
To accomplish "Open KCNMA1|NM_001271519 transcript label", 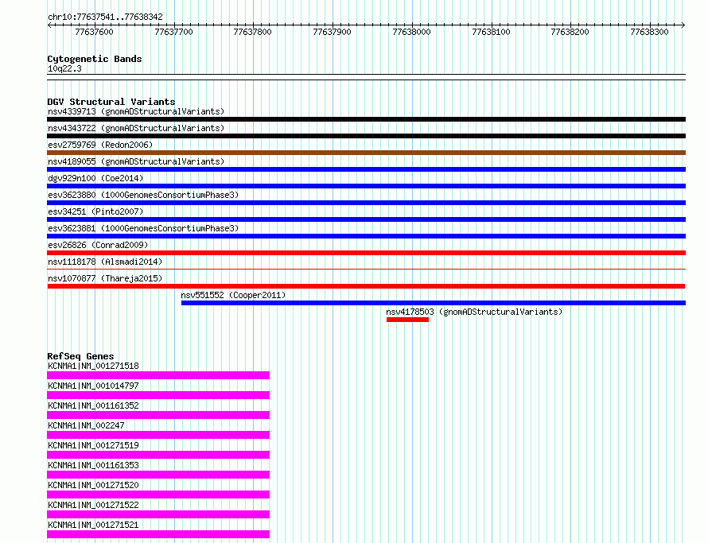I will 93,445.
